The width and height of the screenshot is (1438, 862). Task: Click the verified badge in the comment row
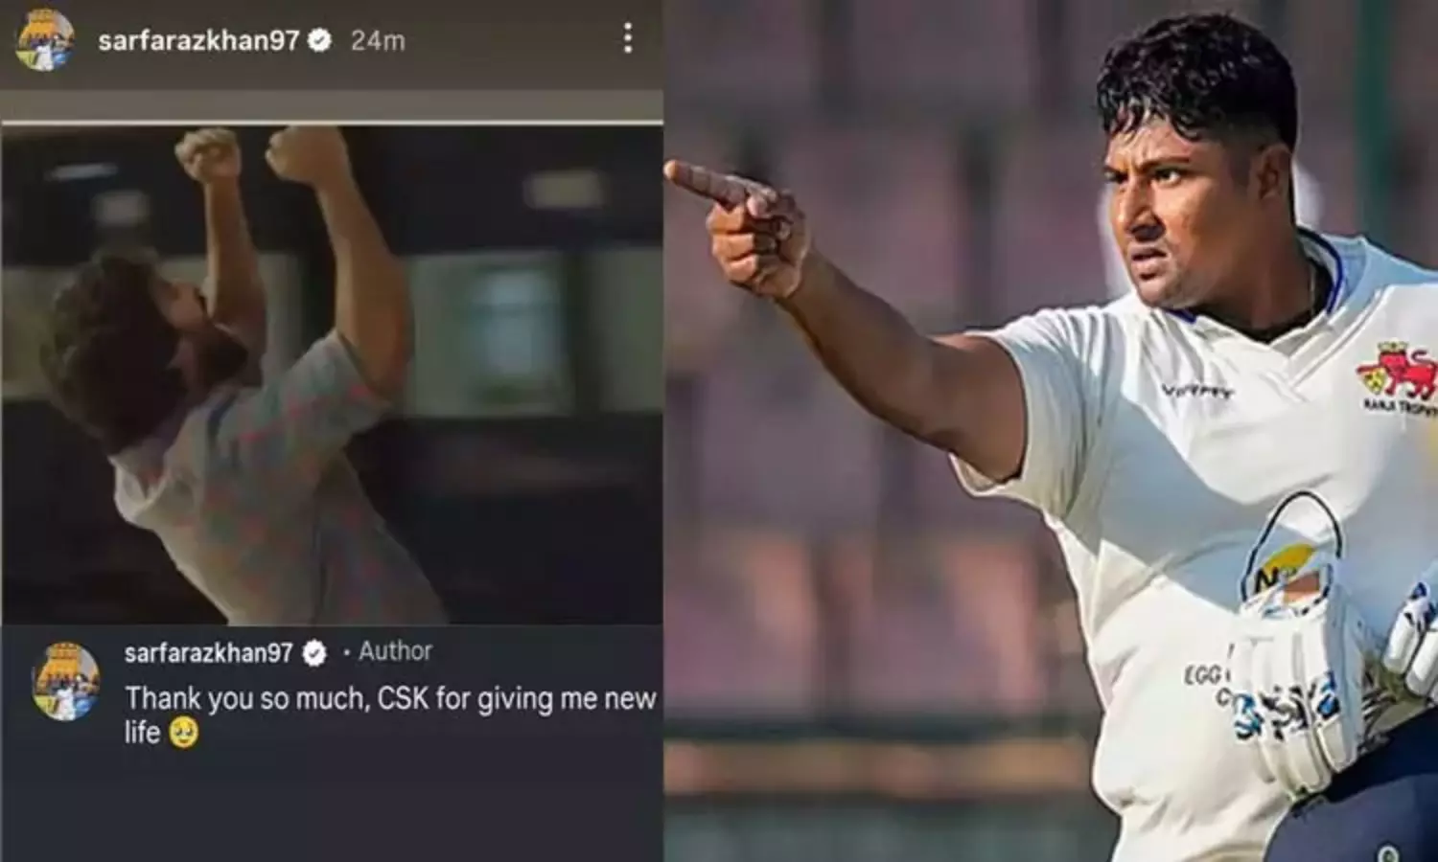[x=313, y=654]
